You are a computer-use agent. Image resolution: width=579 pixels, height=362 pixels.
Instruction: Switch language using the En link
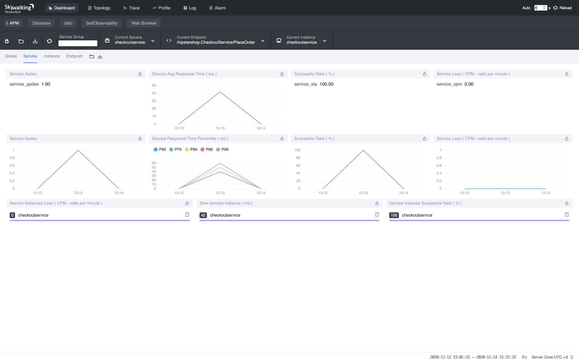[x=524, y=357]
